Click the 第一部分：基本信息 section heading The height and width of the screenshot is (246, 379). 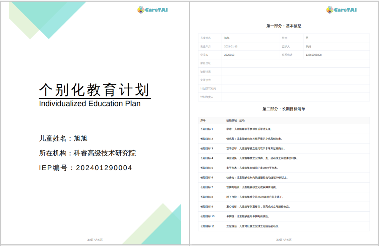tap(284, 26)
